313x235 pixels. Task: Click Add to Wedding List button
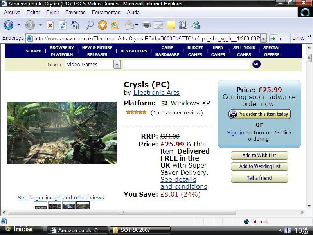[x=259, y=166]
